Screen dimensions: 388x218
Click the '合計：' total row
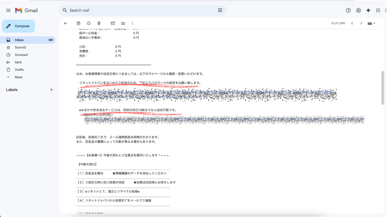[x=100, y=56]
